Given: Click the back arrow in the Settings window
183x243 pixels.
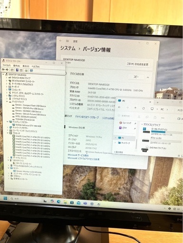Looking at the screenshot, I should tap(60, 41).
